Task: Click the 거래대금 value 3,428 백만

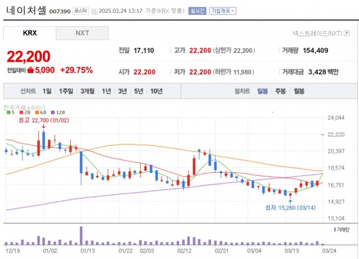Action: point(323,72)
